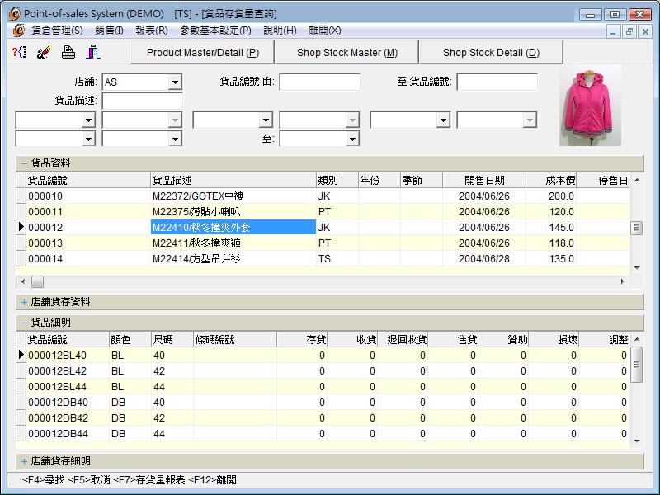Expand the 店舖貨存細明 section
The image size is (660, 495).
tap(24, 461)
